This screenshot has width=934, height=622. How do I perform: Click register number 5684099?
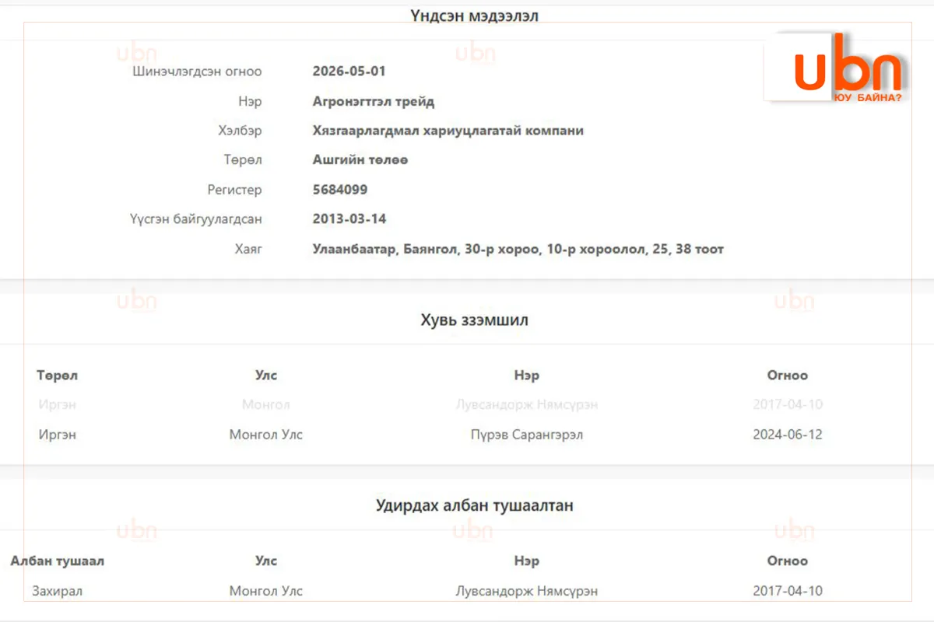(x=340, y=190)
